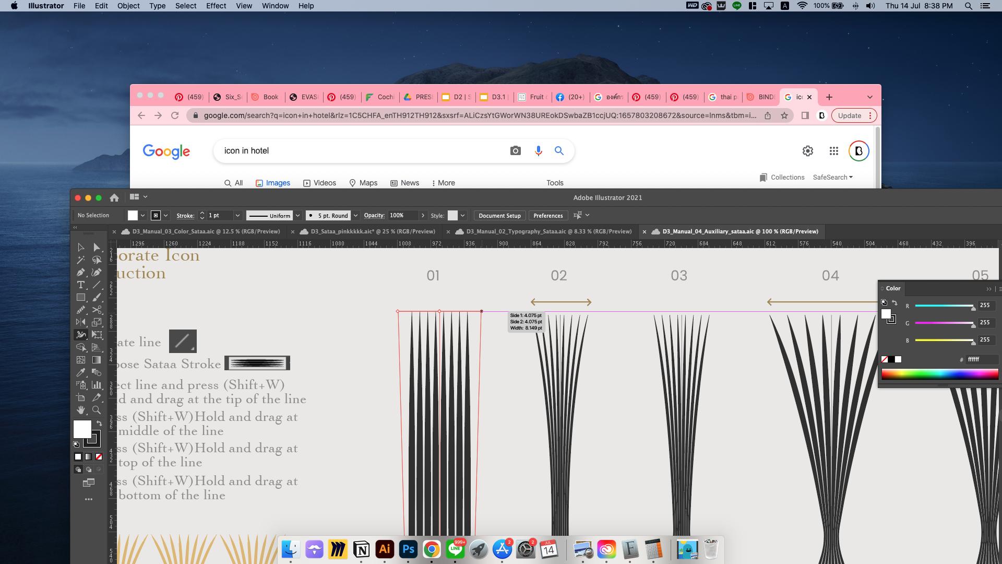Select the Gradient tool
Viewport: 1002px width, 564px height.
(x=97, y=360)
